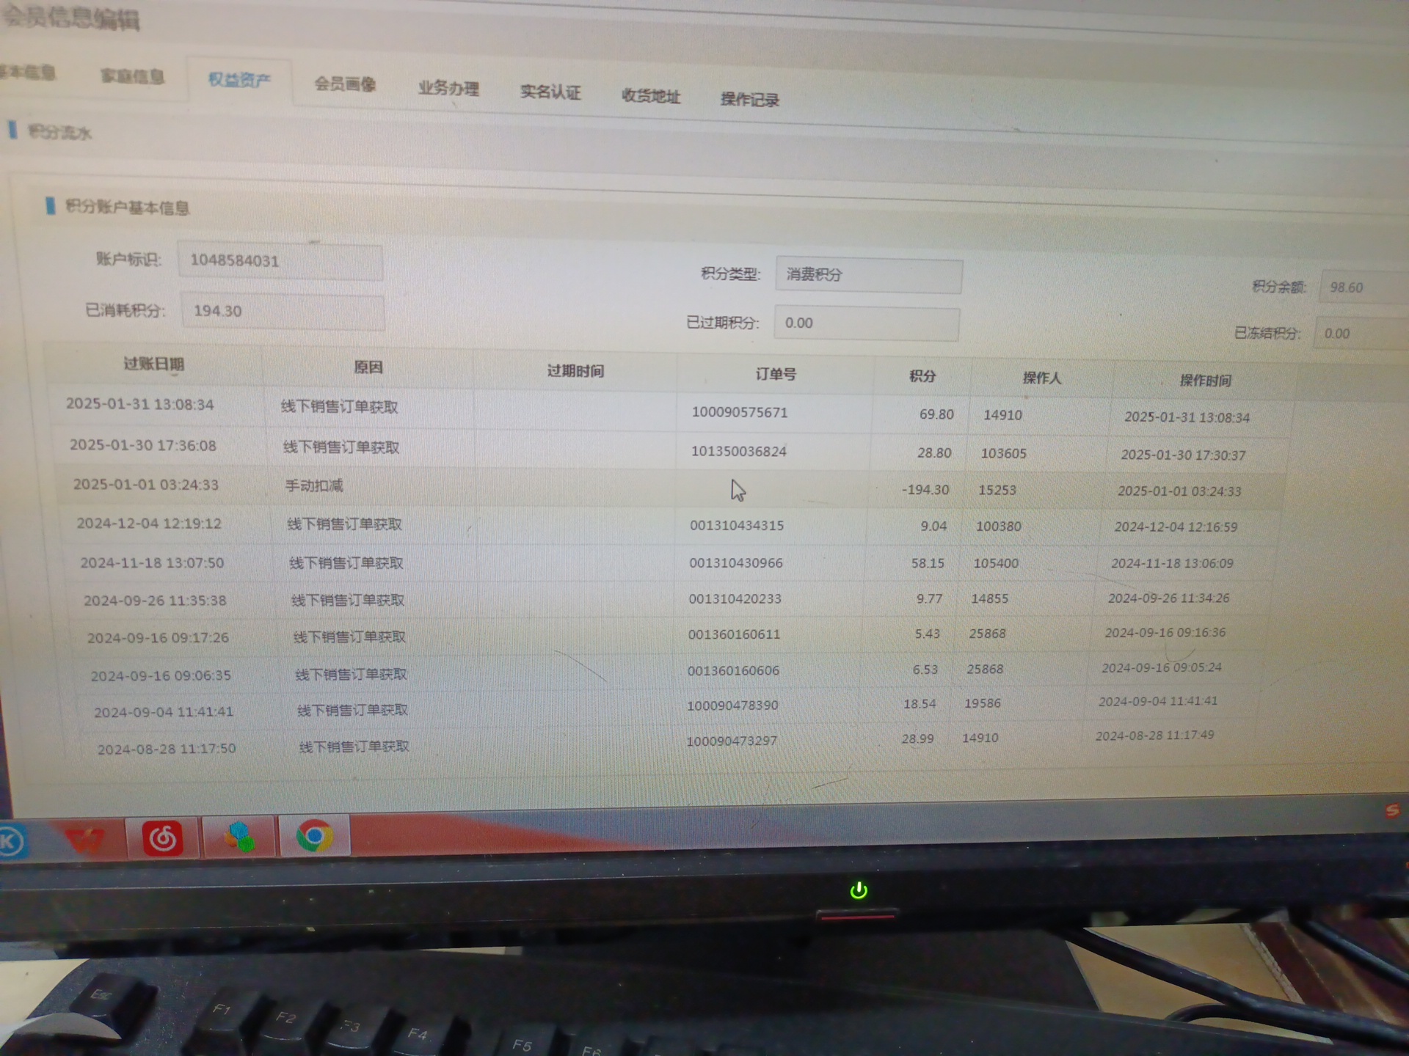The image size is (1409, 1056).
Task: Launch WPS Office from the taskbar
Action: [85, 839]
